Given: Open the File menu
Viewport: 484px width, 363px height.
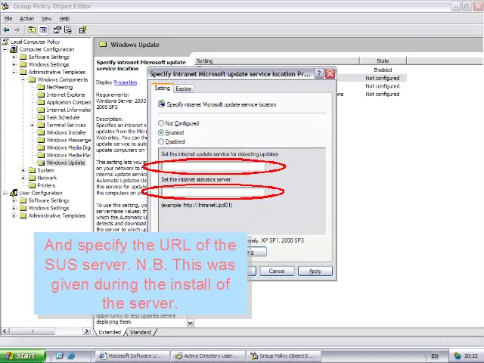Looking at the screenshot, I should click(8, 18).
